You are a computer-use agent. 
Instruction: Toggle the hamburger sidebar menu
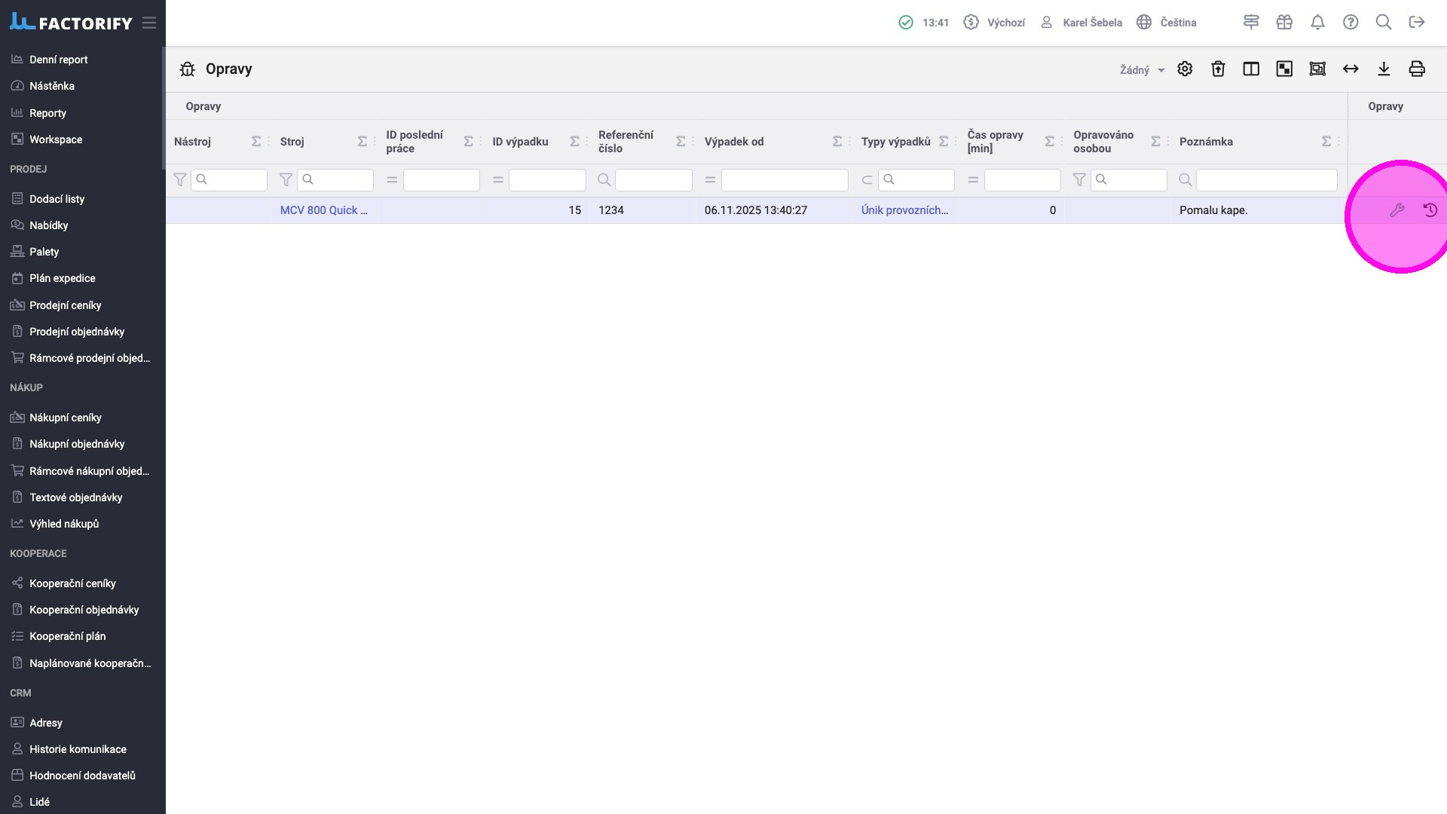[x=149, y=23]
